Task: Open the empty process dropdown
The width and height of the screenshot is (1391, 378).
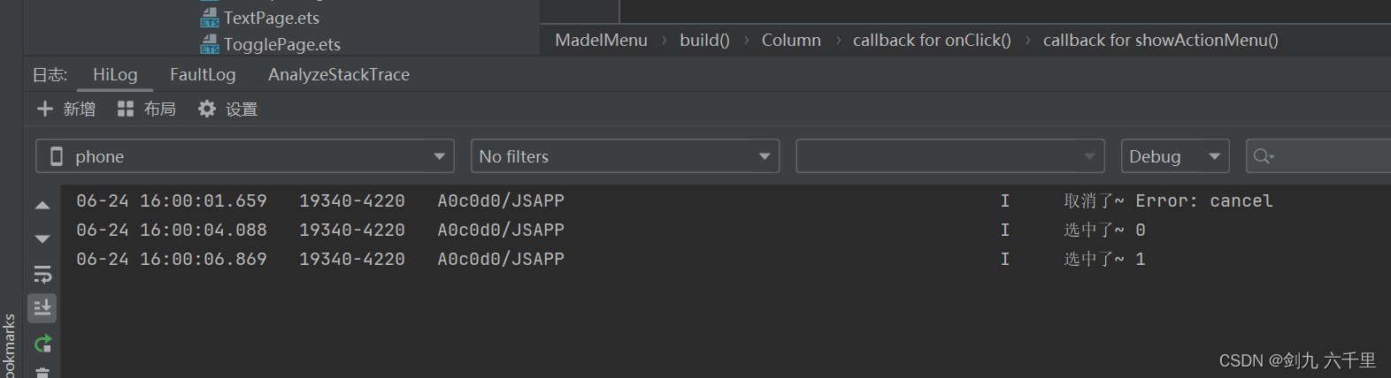Action: click(x=950, y=156)
